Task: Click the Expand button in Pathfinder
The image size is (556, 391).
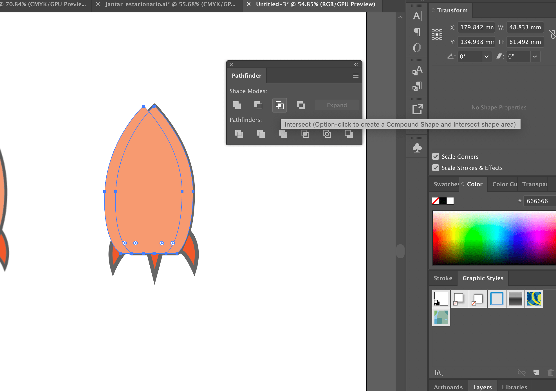Action: (337, 105)
